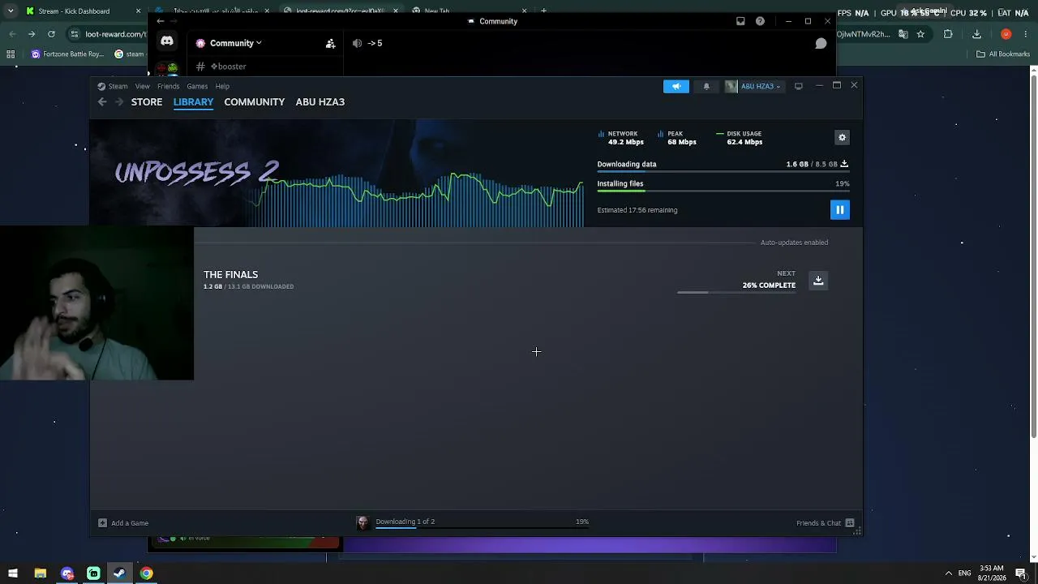This screenshot has width=1038, height=584.
Task: Click the Installing files progress bar
Action: coord(723,191)
